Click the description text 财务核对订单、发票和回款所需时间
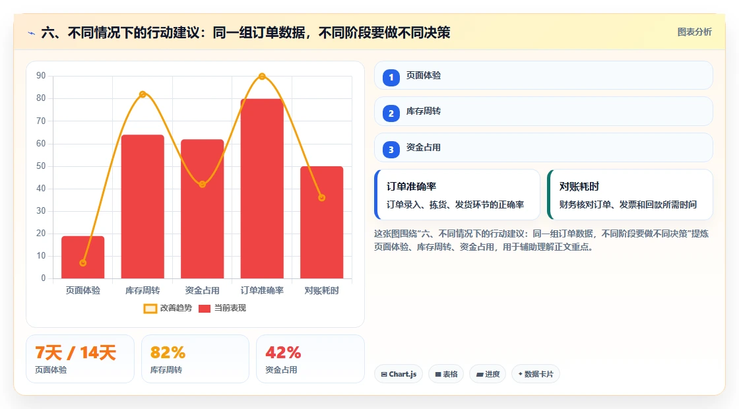739x409 pixels. pyautogui.click(x=628, y=204)
